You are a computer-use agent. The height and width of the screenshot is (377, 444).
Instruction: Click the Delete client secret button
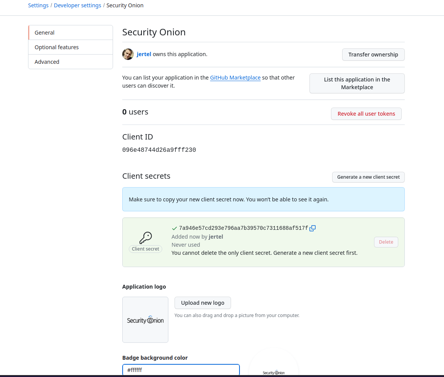[x=386, y=242]
